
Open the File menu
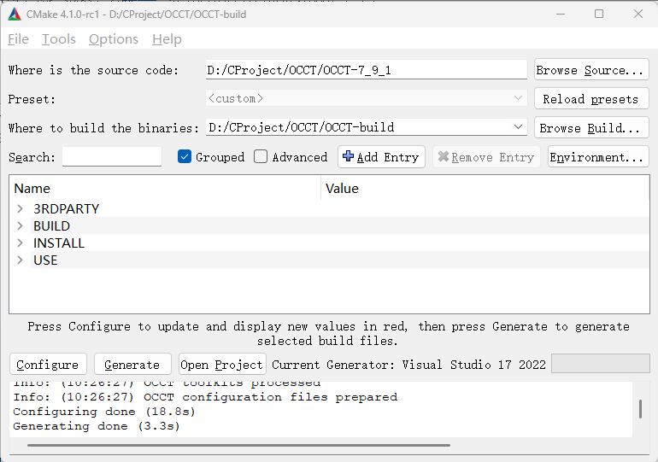[x=19, y=39]
